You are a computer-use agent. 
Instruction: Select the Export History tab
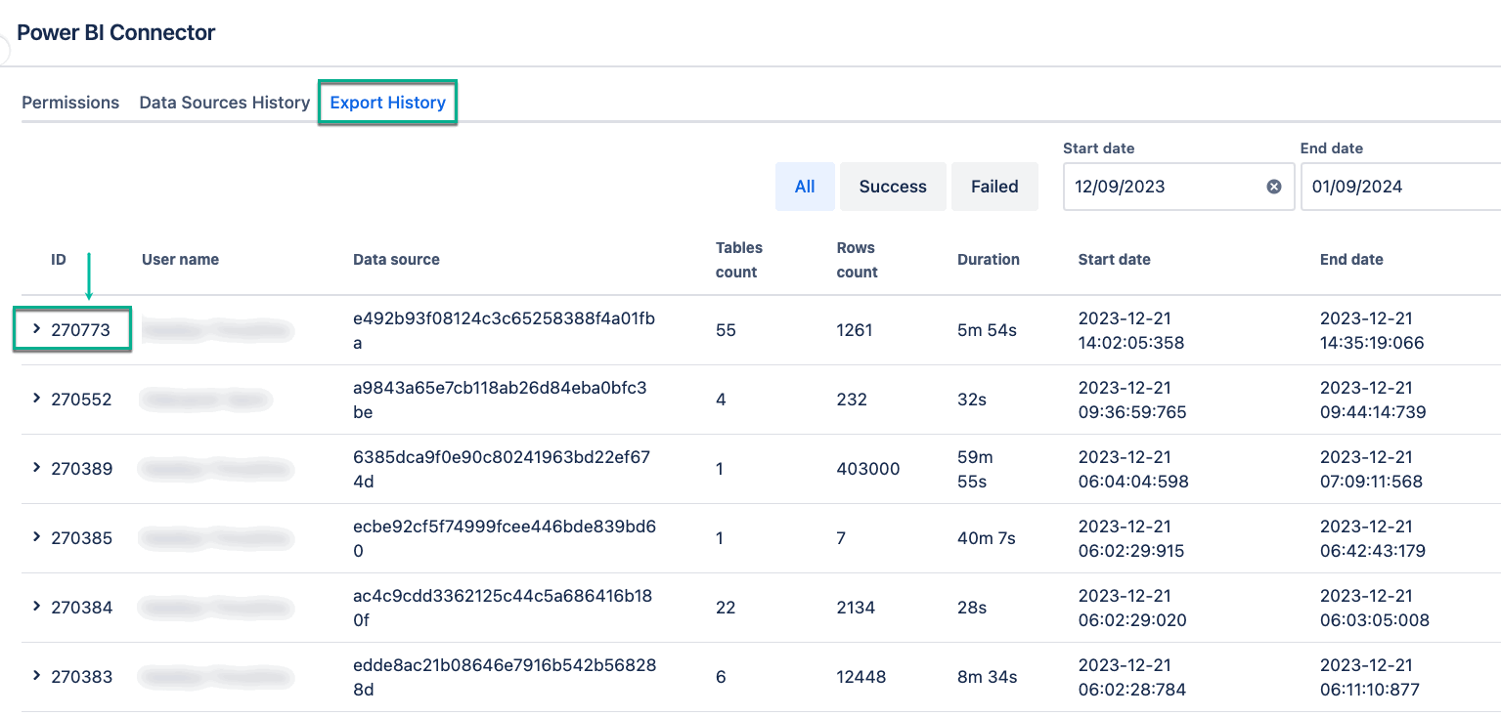[387, 103]
